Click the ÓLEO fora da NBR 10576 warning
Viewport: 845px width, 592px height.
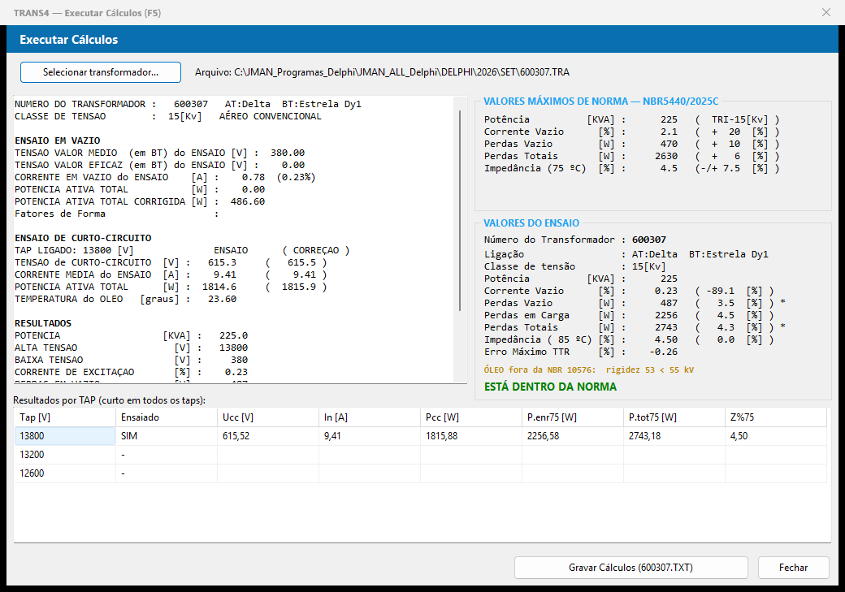(588, 370)
